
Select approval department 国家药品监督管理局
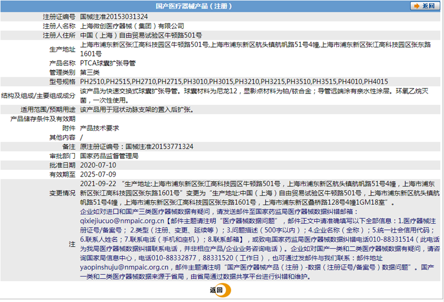109,156
